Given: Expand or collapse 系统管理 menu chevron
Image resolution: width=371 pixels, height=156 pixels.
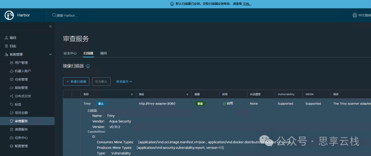Looking at the screenshot, I should [x=50, y=54].
